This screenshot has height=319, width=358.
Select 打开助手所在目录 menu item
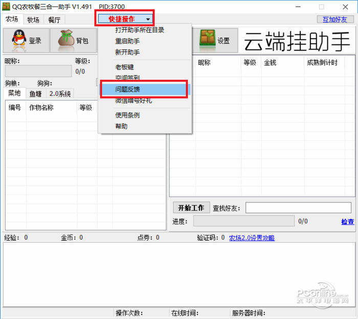point(140,30)
